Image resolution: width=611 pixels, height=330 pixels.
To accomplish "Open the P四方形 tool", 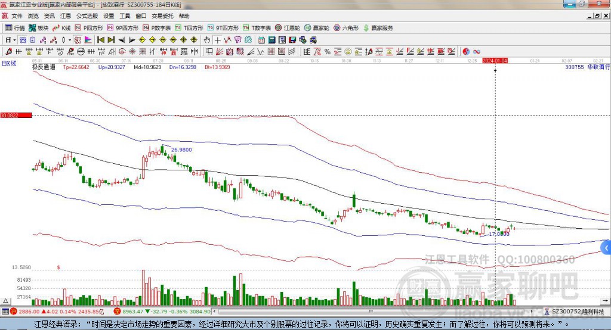I will pyautogui.click(x=89, y=28).
